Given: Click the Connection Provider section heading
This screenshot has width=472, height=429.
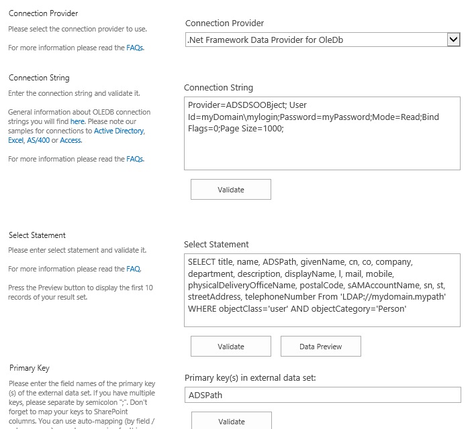Looking at the screenshot, I should coord(43,13).
